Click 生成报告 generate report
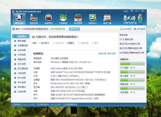This screenshot has width=161, height=117. (x=126, y=29)
